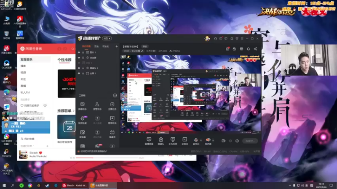This screenshot has width=337, height=189.
Task: Open 主播任务 tool in toolbox
Action: pyautogui.click(x=112, y=106)
